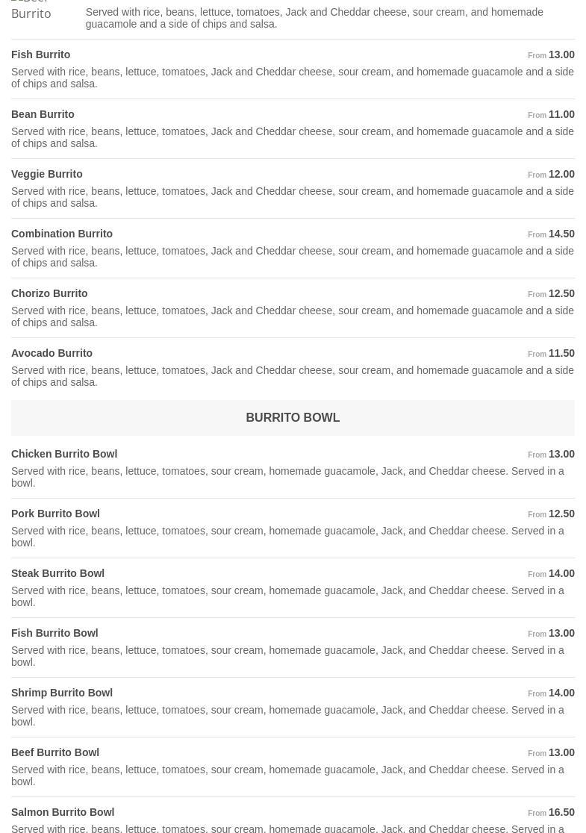Select the Shrimp Burrito Bowl entry

click(x=62, y=693)
